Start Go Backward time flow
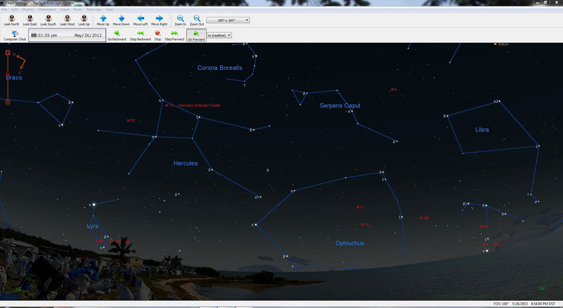The image size is (563, 308). (117, 35)
